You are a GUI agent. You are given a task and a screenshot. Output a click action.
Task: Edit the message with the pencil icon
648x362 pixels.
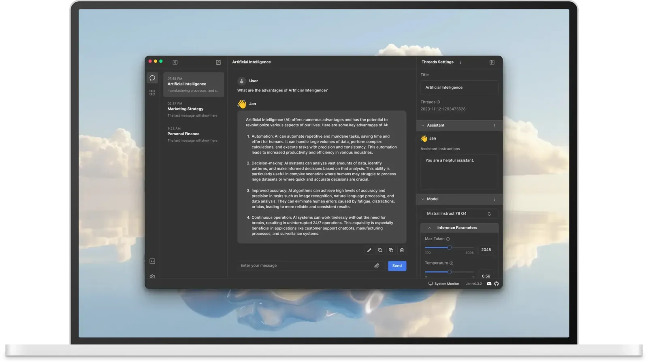pyautogui.click(x=369, y=250)
